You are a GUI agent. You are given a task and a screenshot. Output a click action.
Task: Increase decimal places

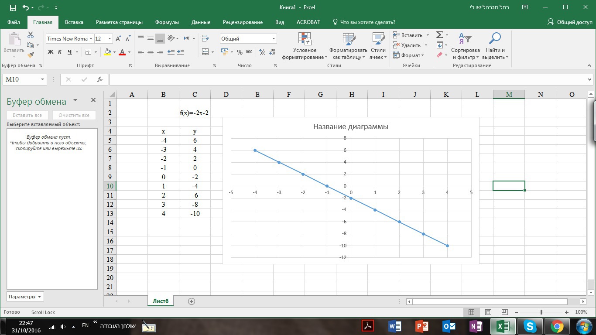coord(262,52)
